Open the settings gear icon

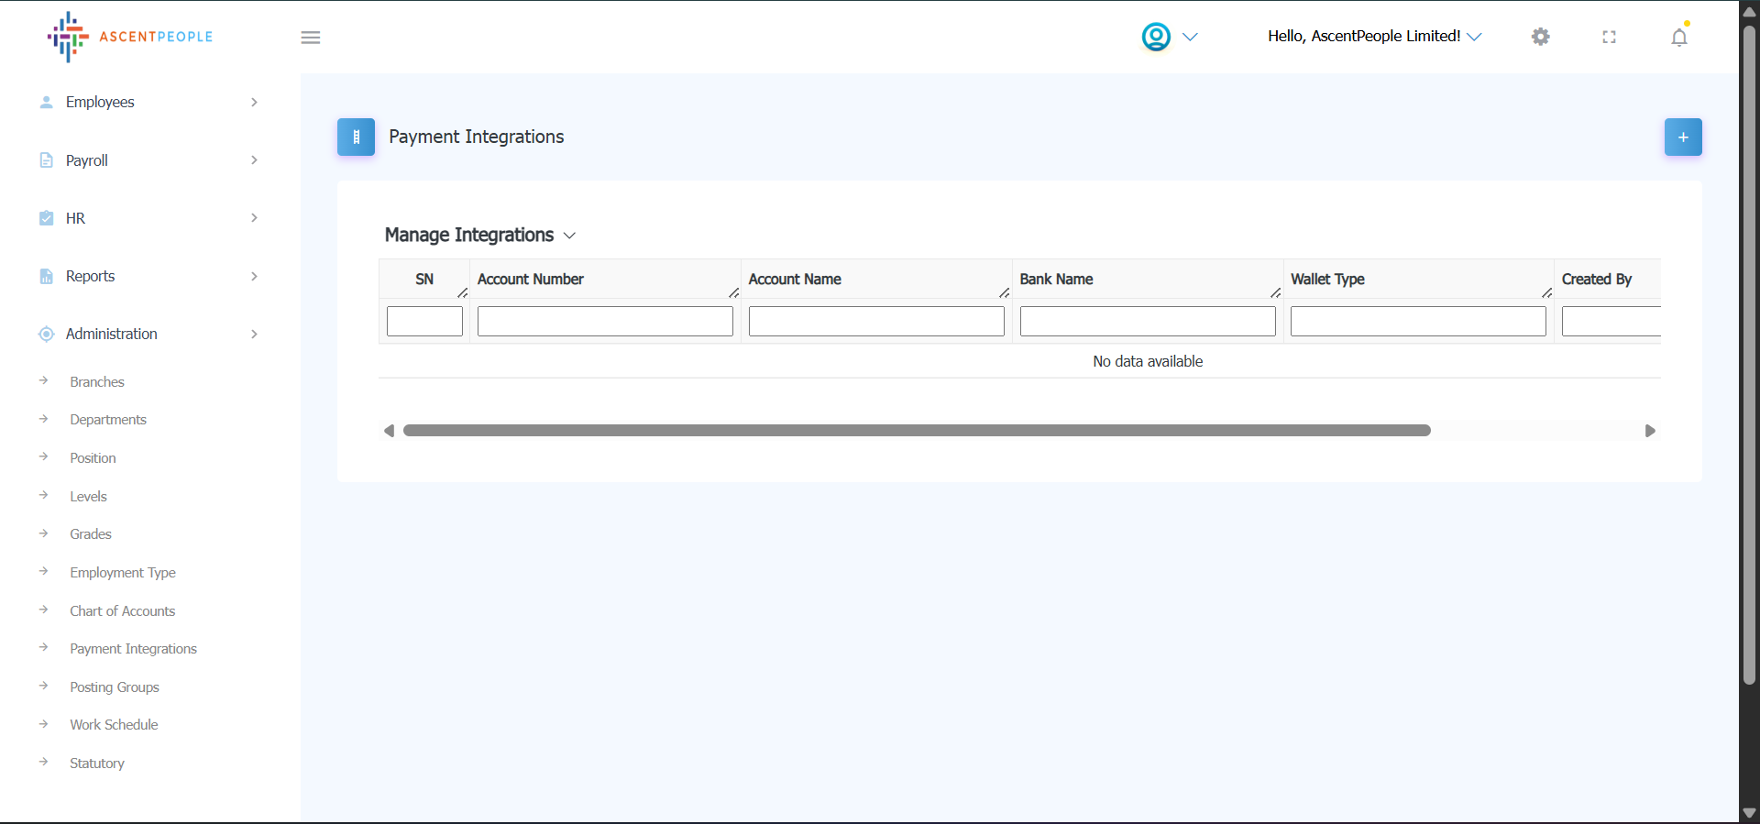pyautogui.click(x=1541, y=37)
